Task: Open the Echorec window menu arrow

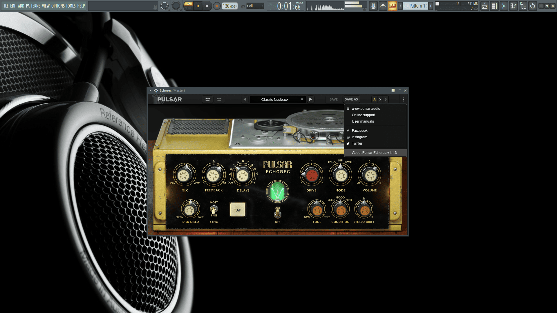Action: [x=150, y=90]
